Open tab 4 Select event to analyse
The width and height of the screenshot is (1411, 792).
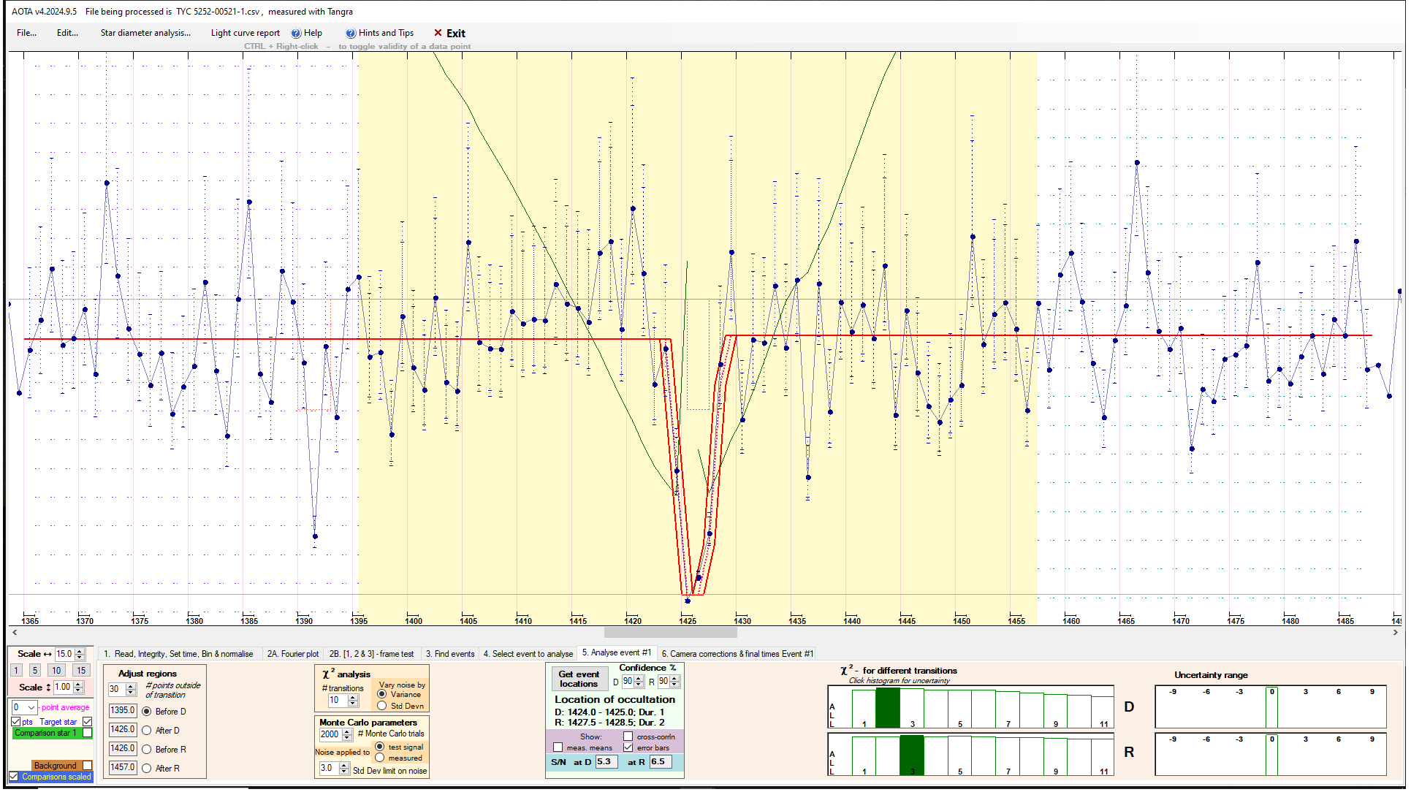coord(528,654)
